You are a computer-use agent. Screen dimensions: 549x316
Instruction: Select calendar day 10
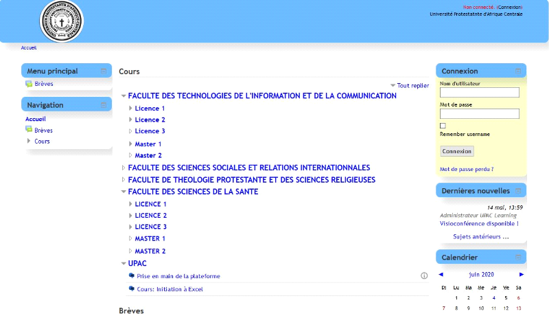point(481,308)
